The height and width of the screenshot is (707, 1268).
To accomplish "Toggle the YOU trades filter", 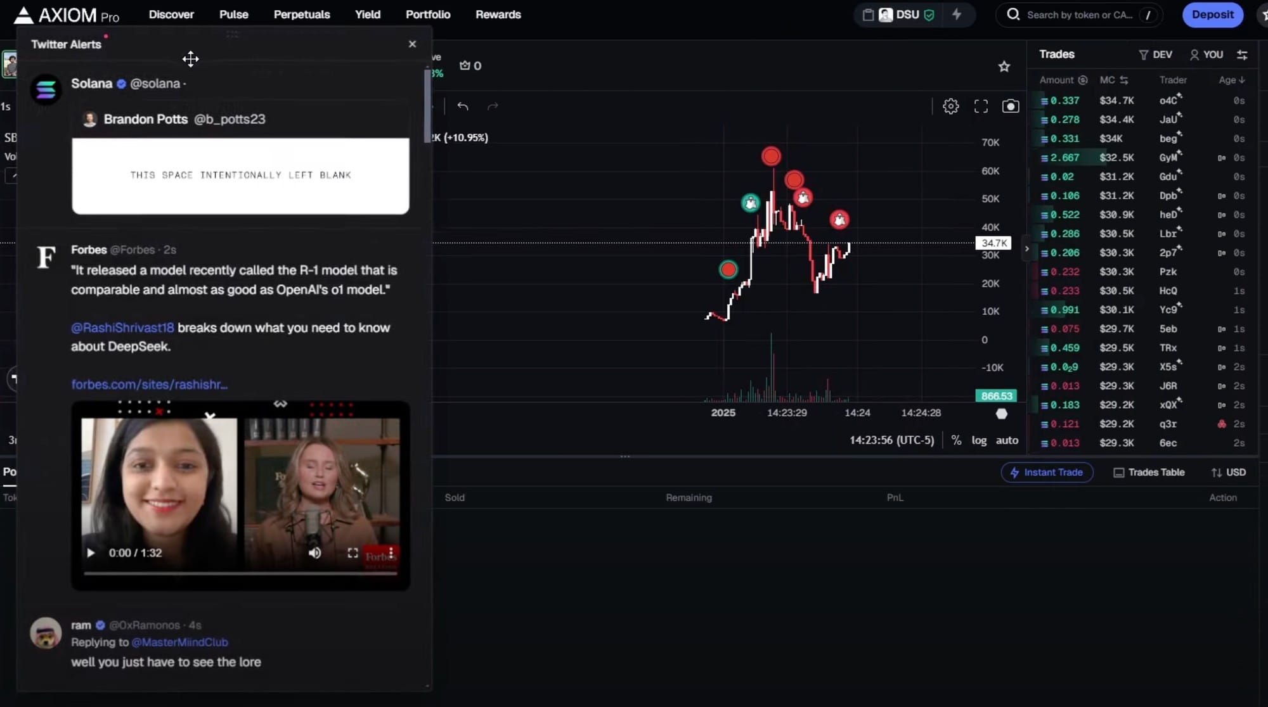I will 1207,54.
